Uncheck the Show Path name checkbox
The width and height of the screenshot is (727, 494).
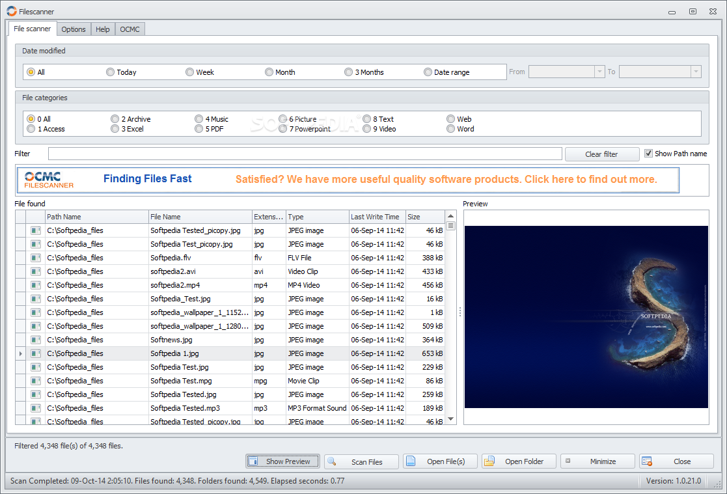coord(649,154)
